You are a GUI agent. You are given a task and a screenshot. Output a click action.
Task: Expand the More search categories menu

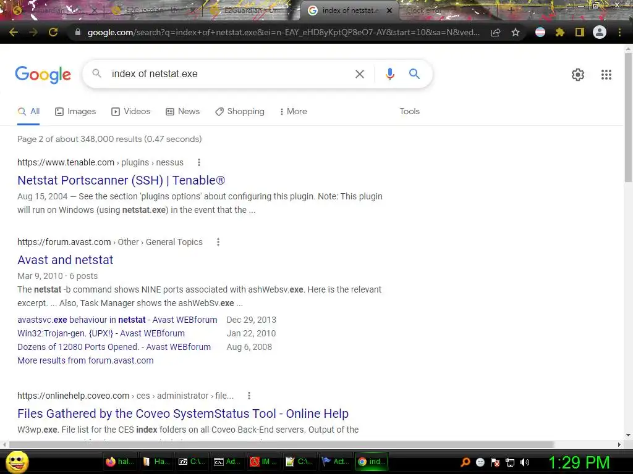click(x=294, y=112)
